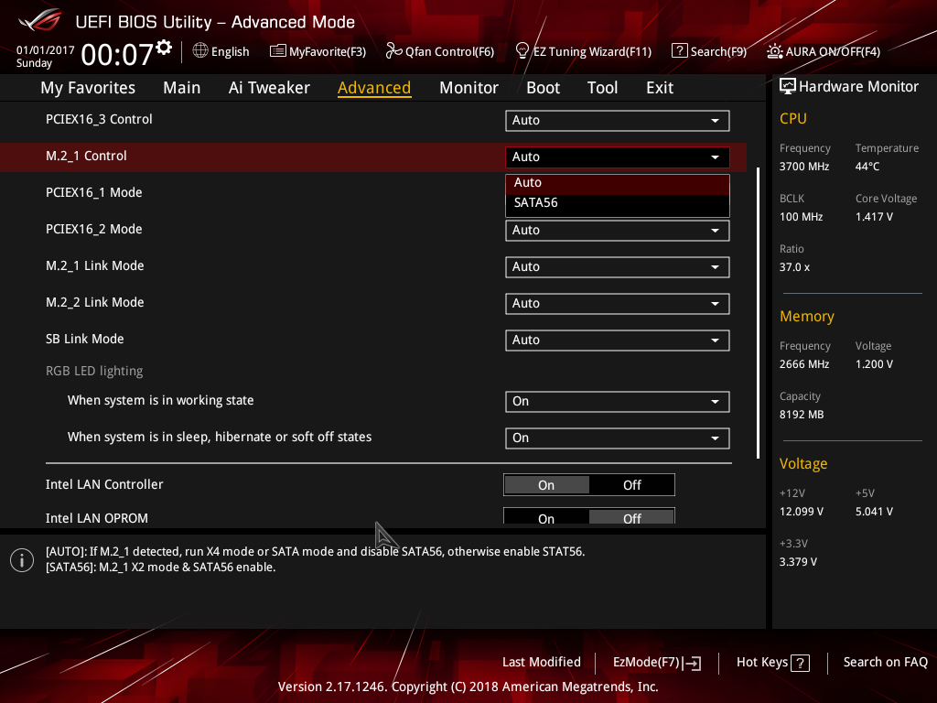This screenshot has width=937, height=703.
Task: Click the memory capacity 8192 MB value
Action: pyautogui.click(x=802, y=415)
